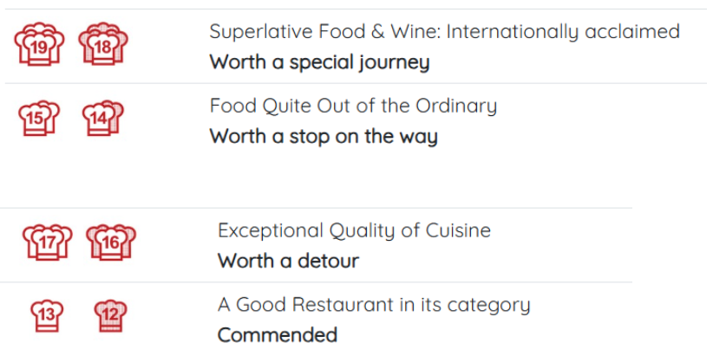
Task: Click the 'Worth a detour' label
Action: pyautogui.click(x=288, y=261)
